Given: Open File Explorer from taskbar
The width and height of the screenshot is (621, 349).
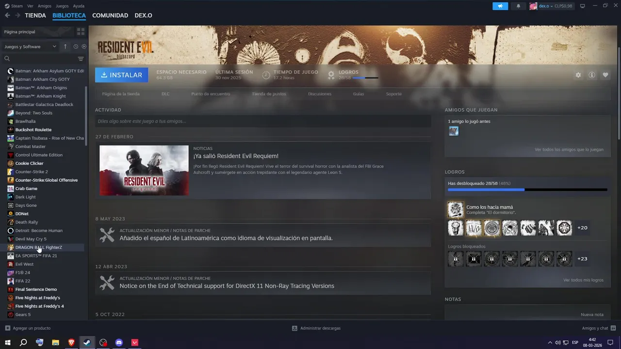Looking at the screenshot, I should [55, 342].
